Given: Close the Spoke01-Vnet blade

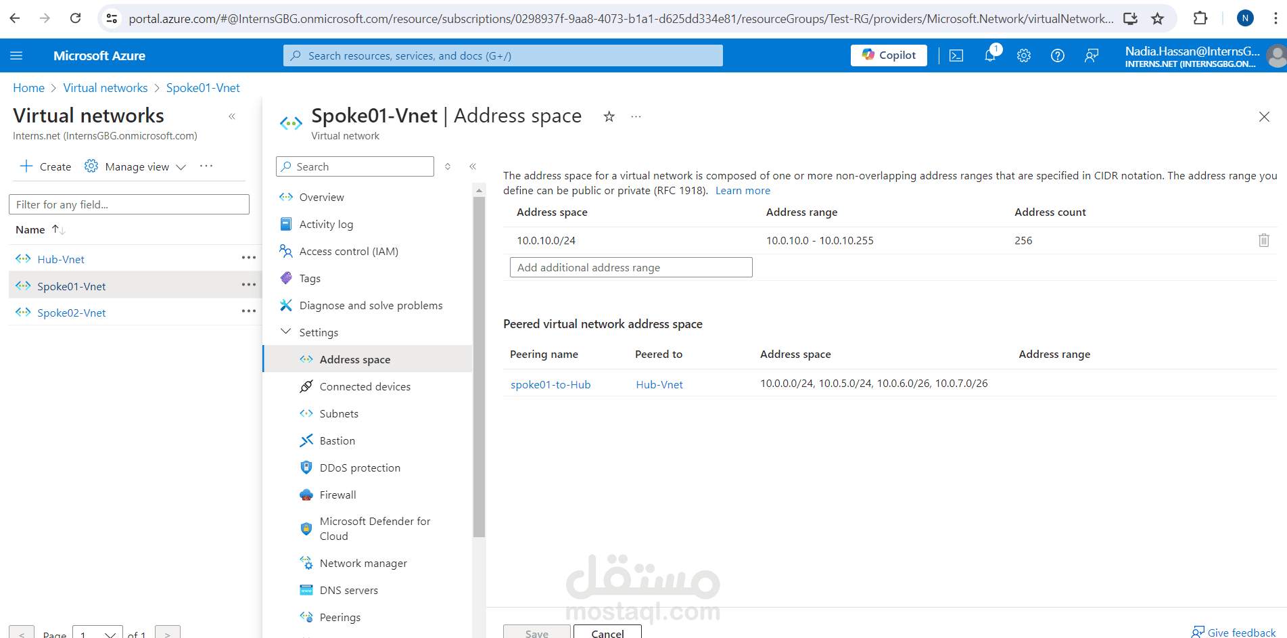Looking at the screenshot, I should pos(1264,116).
